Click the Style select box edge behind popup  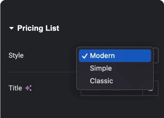click(x=156, y=55)
